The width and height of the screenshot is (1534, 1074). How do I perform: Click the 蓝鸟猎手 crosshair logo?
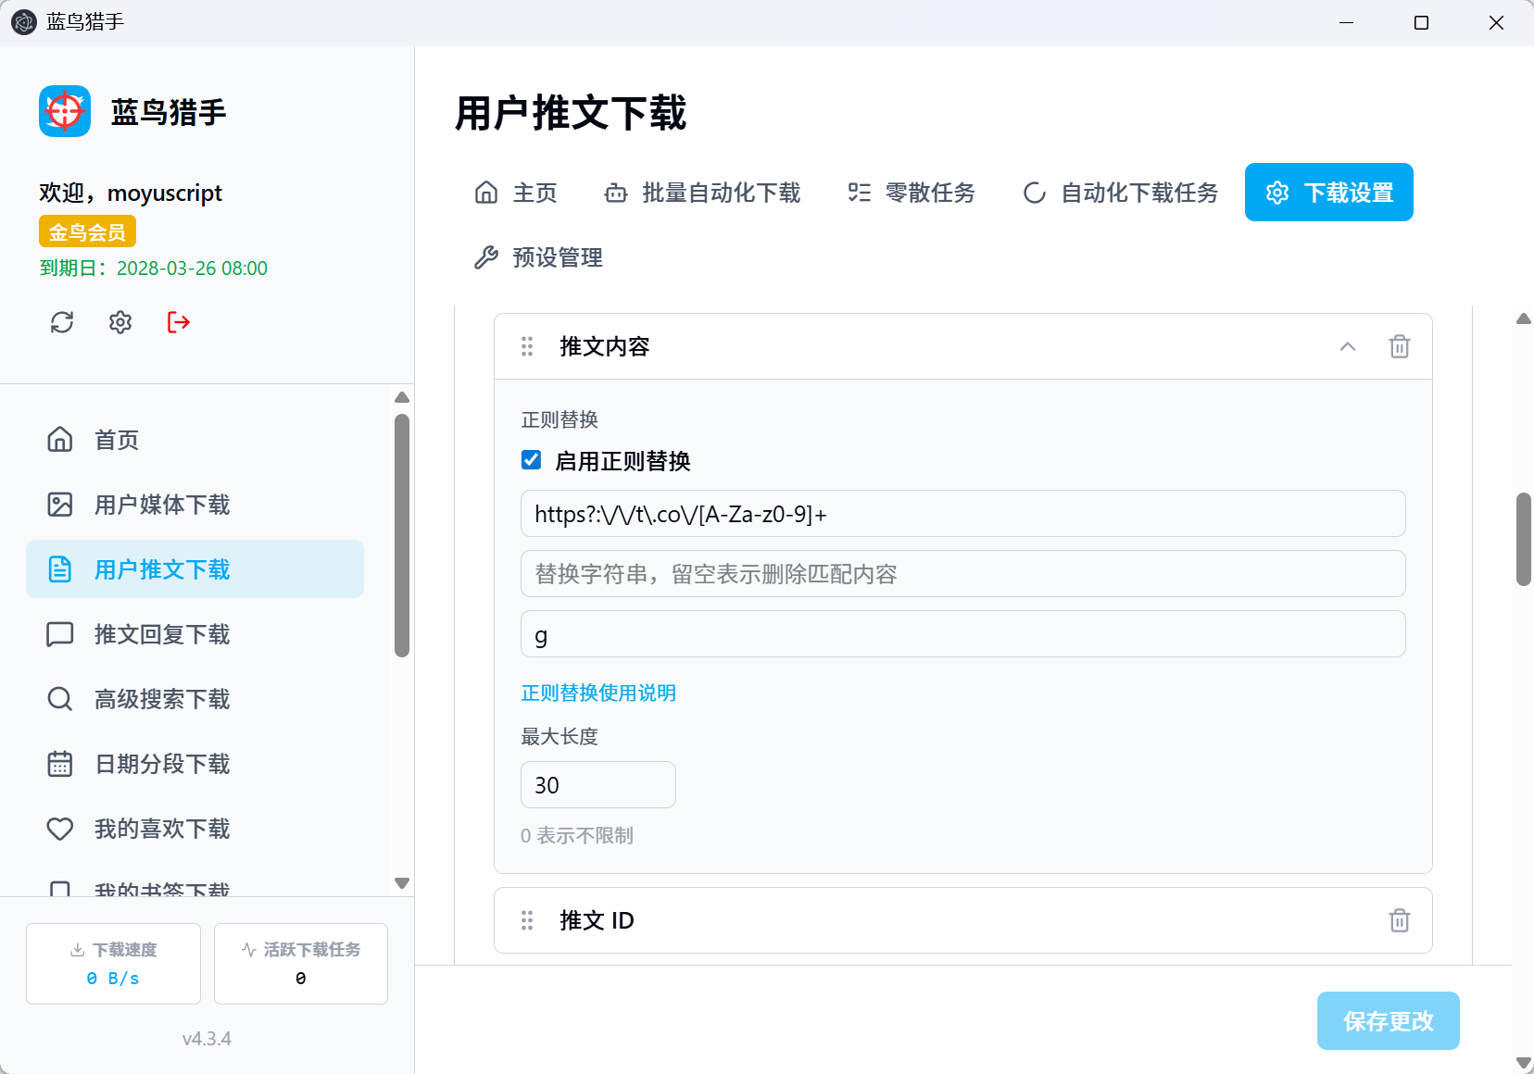(65, 112)
